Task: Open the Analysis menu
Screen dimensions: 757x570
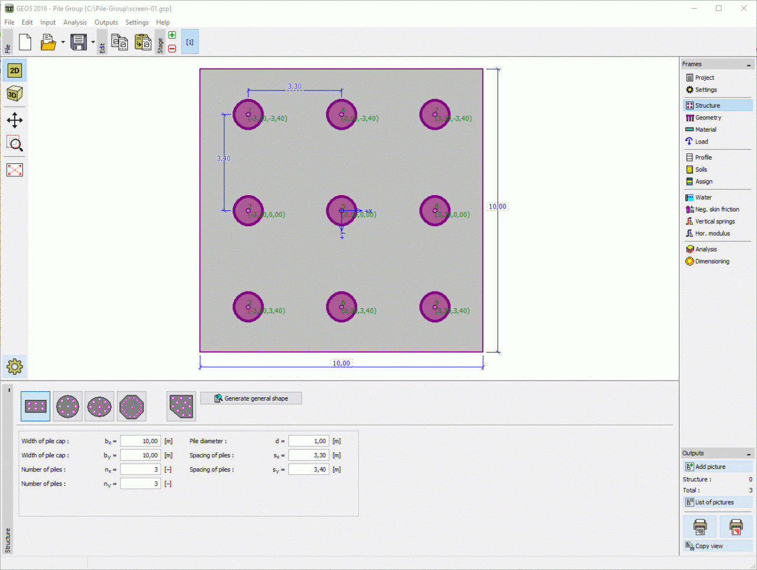Action: [x=75, y=22]
